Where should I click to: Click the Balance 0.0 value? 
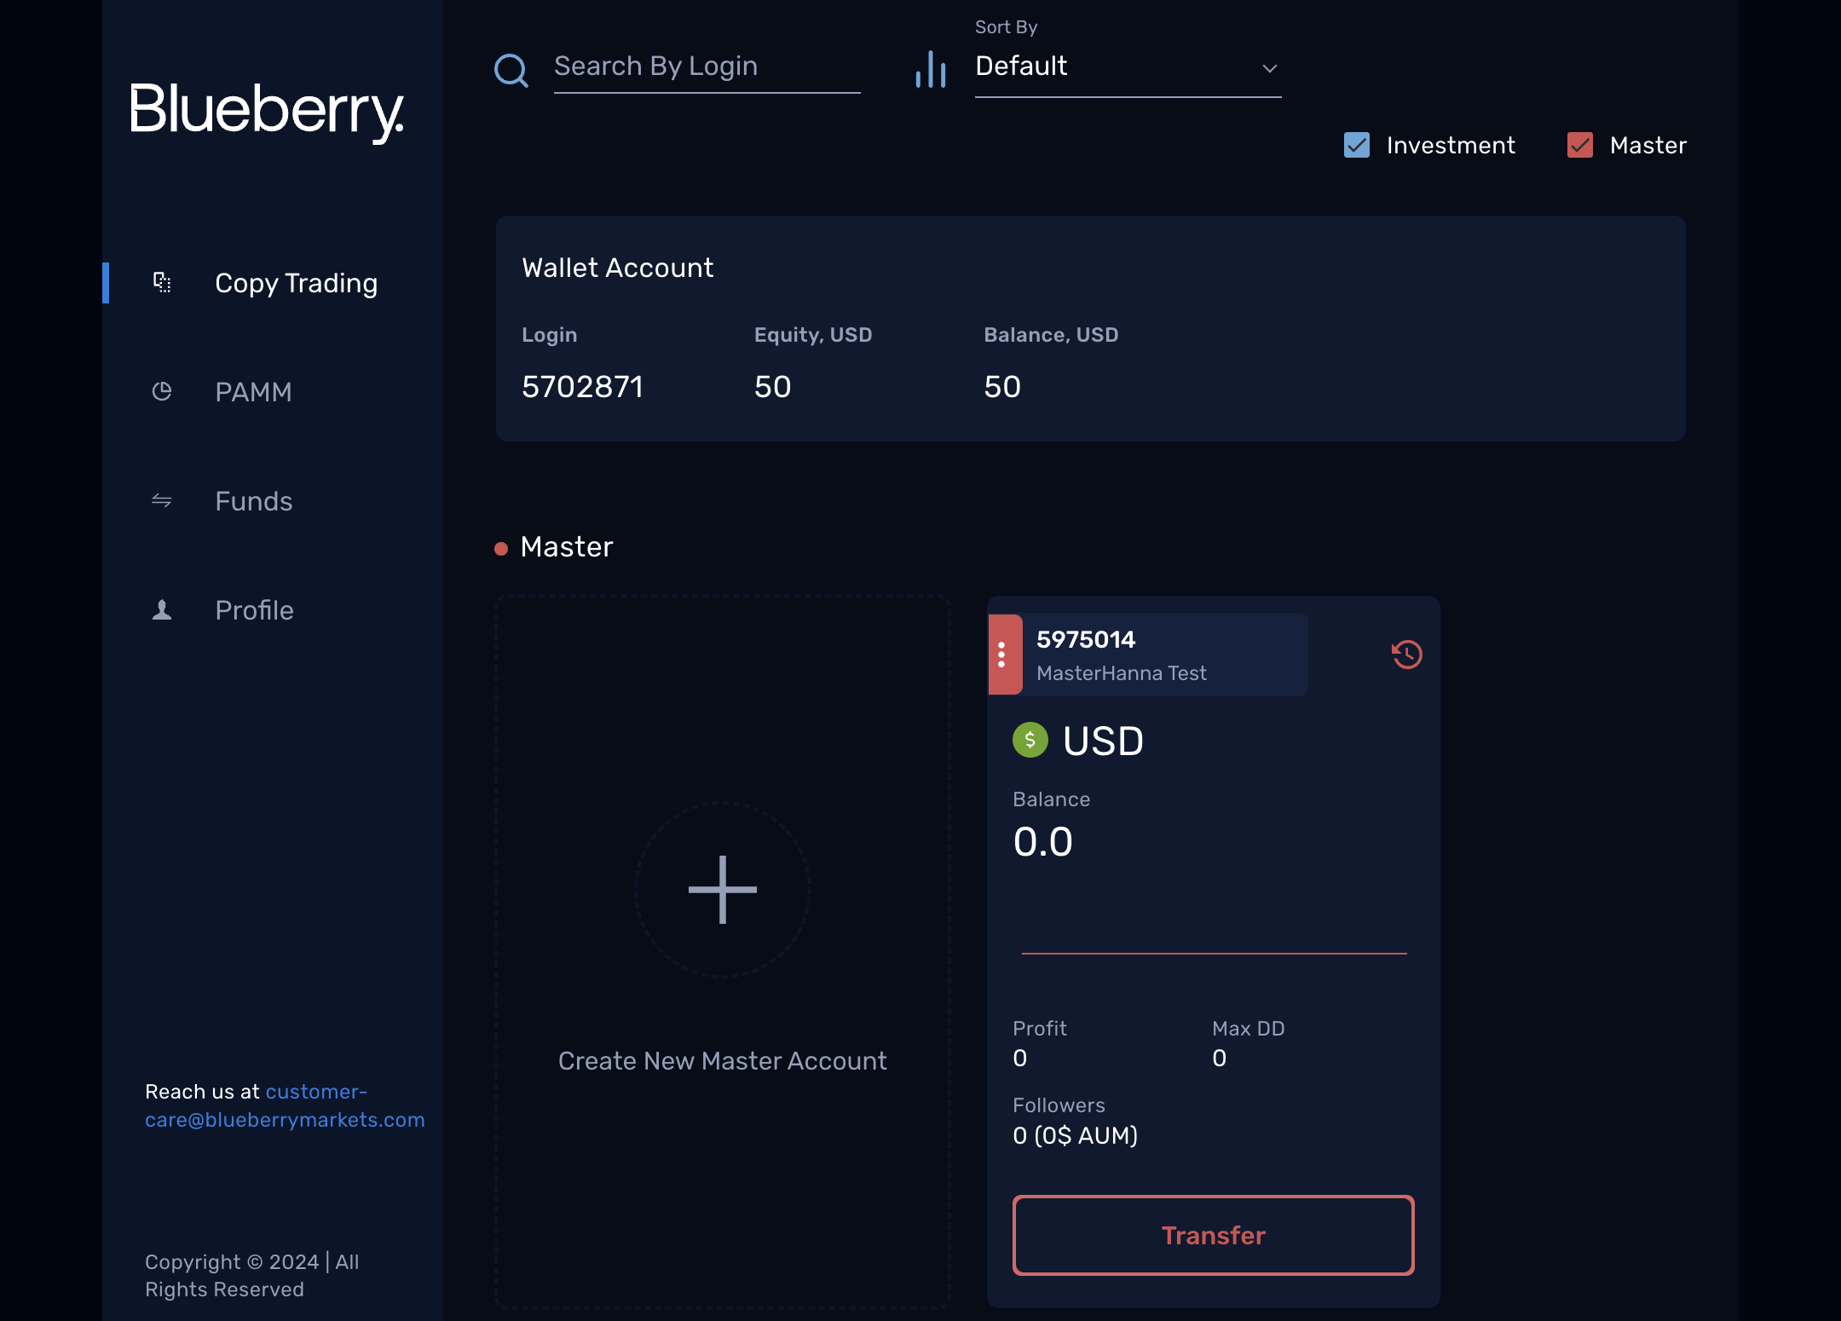coord(1043,842)
